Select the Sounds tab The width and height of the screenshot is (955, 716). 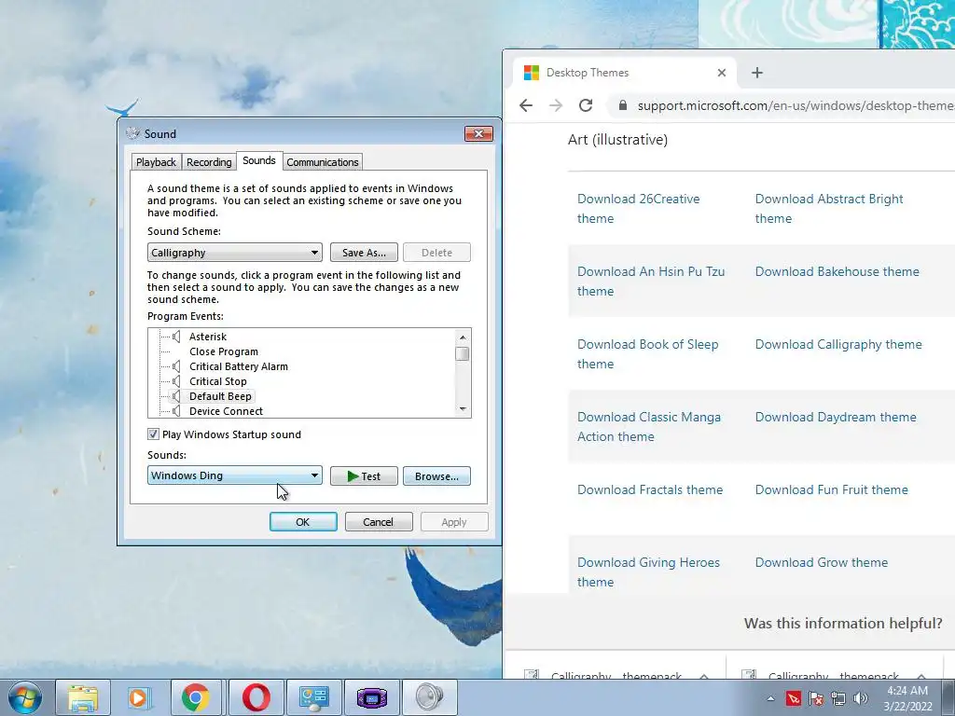click(259, 160)
